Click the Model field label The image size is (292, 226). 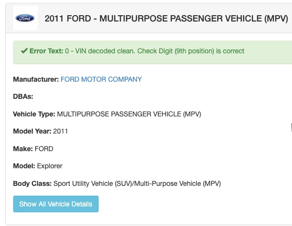pos(24,166)
